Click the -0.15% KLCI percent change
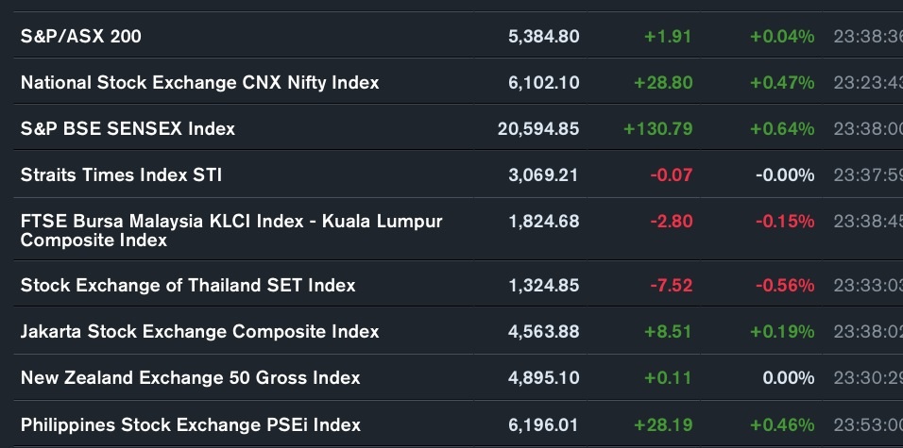 pos(785,222)
